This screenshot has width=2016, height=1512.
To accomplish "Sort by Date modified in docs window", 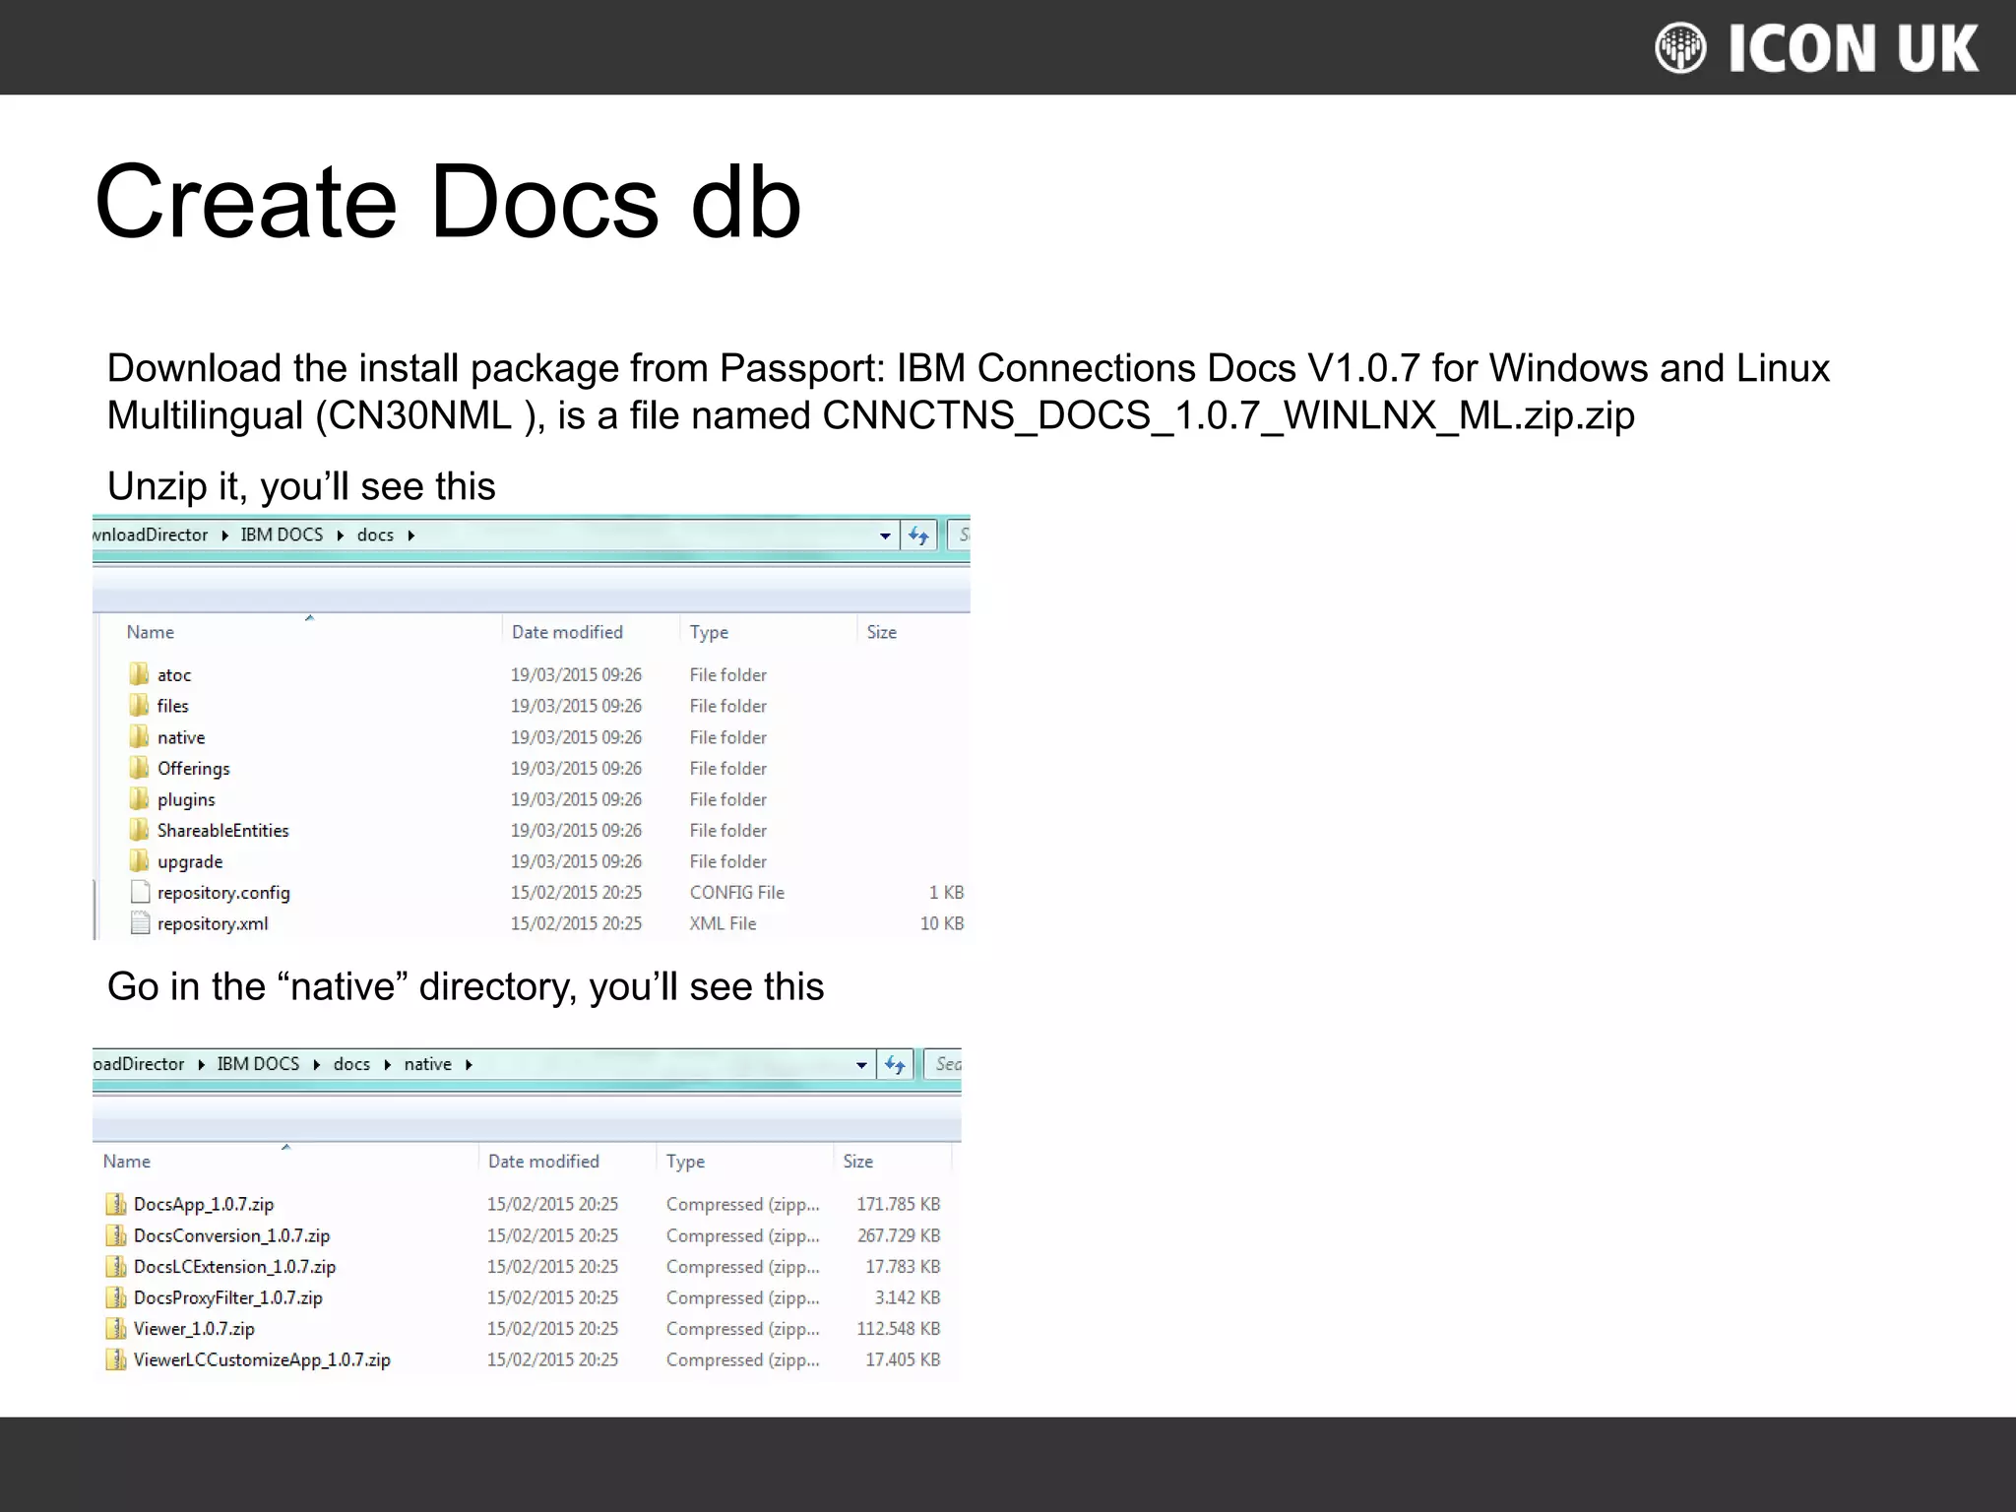I will [x=567, y=632].
